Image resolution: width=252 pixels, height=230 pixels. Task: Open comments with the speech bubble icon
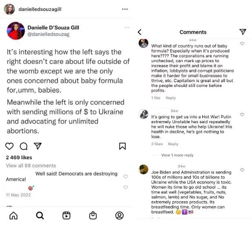tap(23, 146)
